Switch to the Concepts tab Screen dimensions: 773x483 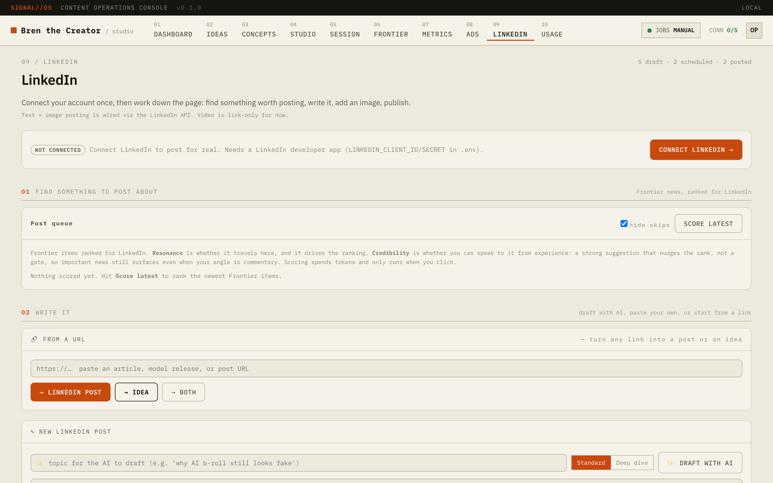259,30
